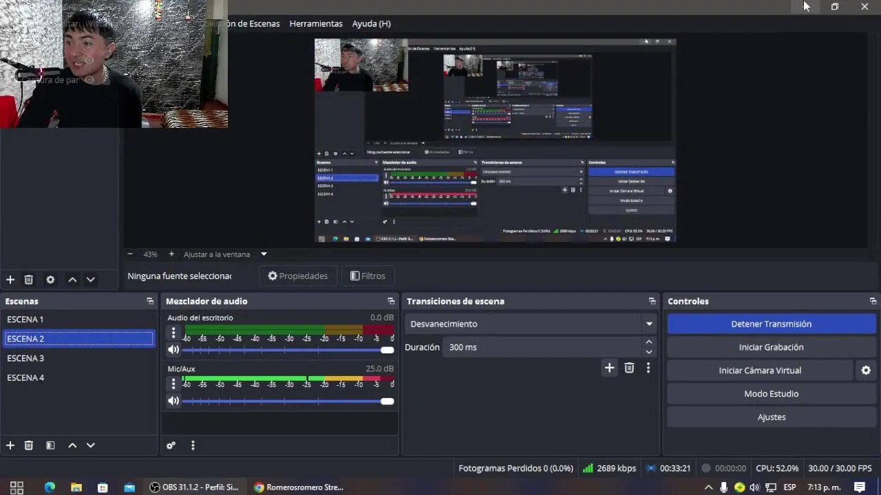The height and width of the screenshot is (495, 881).
Task: Toggle Modo Estudio
Action: click(x=771, y=394)
